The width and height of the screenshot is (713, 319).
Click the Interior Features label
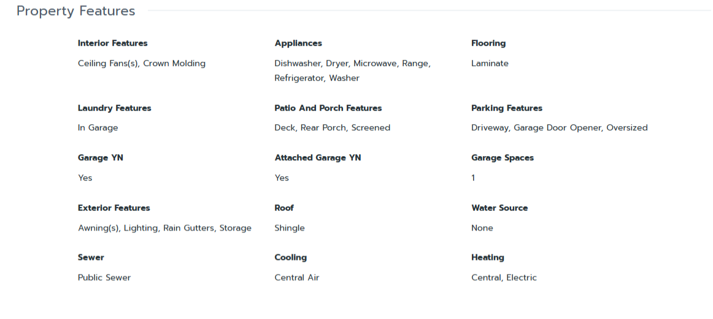point(112,43)
